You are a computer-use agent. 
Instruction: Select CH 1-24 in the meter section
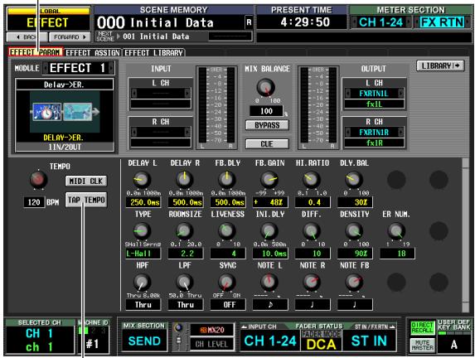click(380, 22)
